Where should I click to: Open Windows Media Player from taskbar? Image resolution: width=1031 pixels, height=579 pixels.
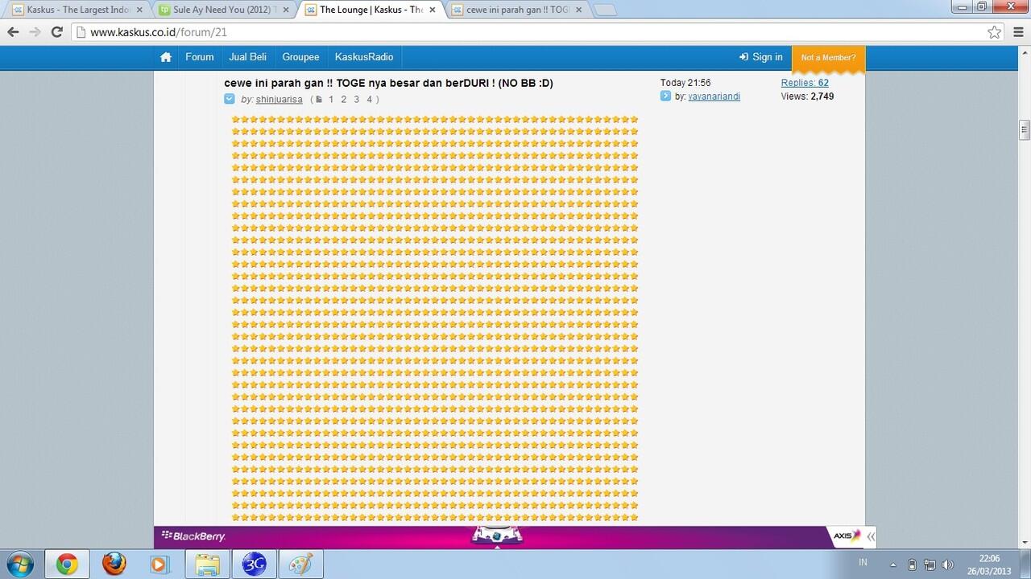coord(159,565)
